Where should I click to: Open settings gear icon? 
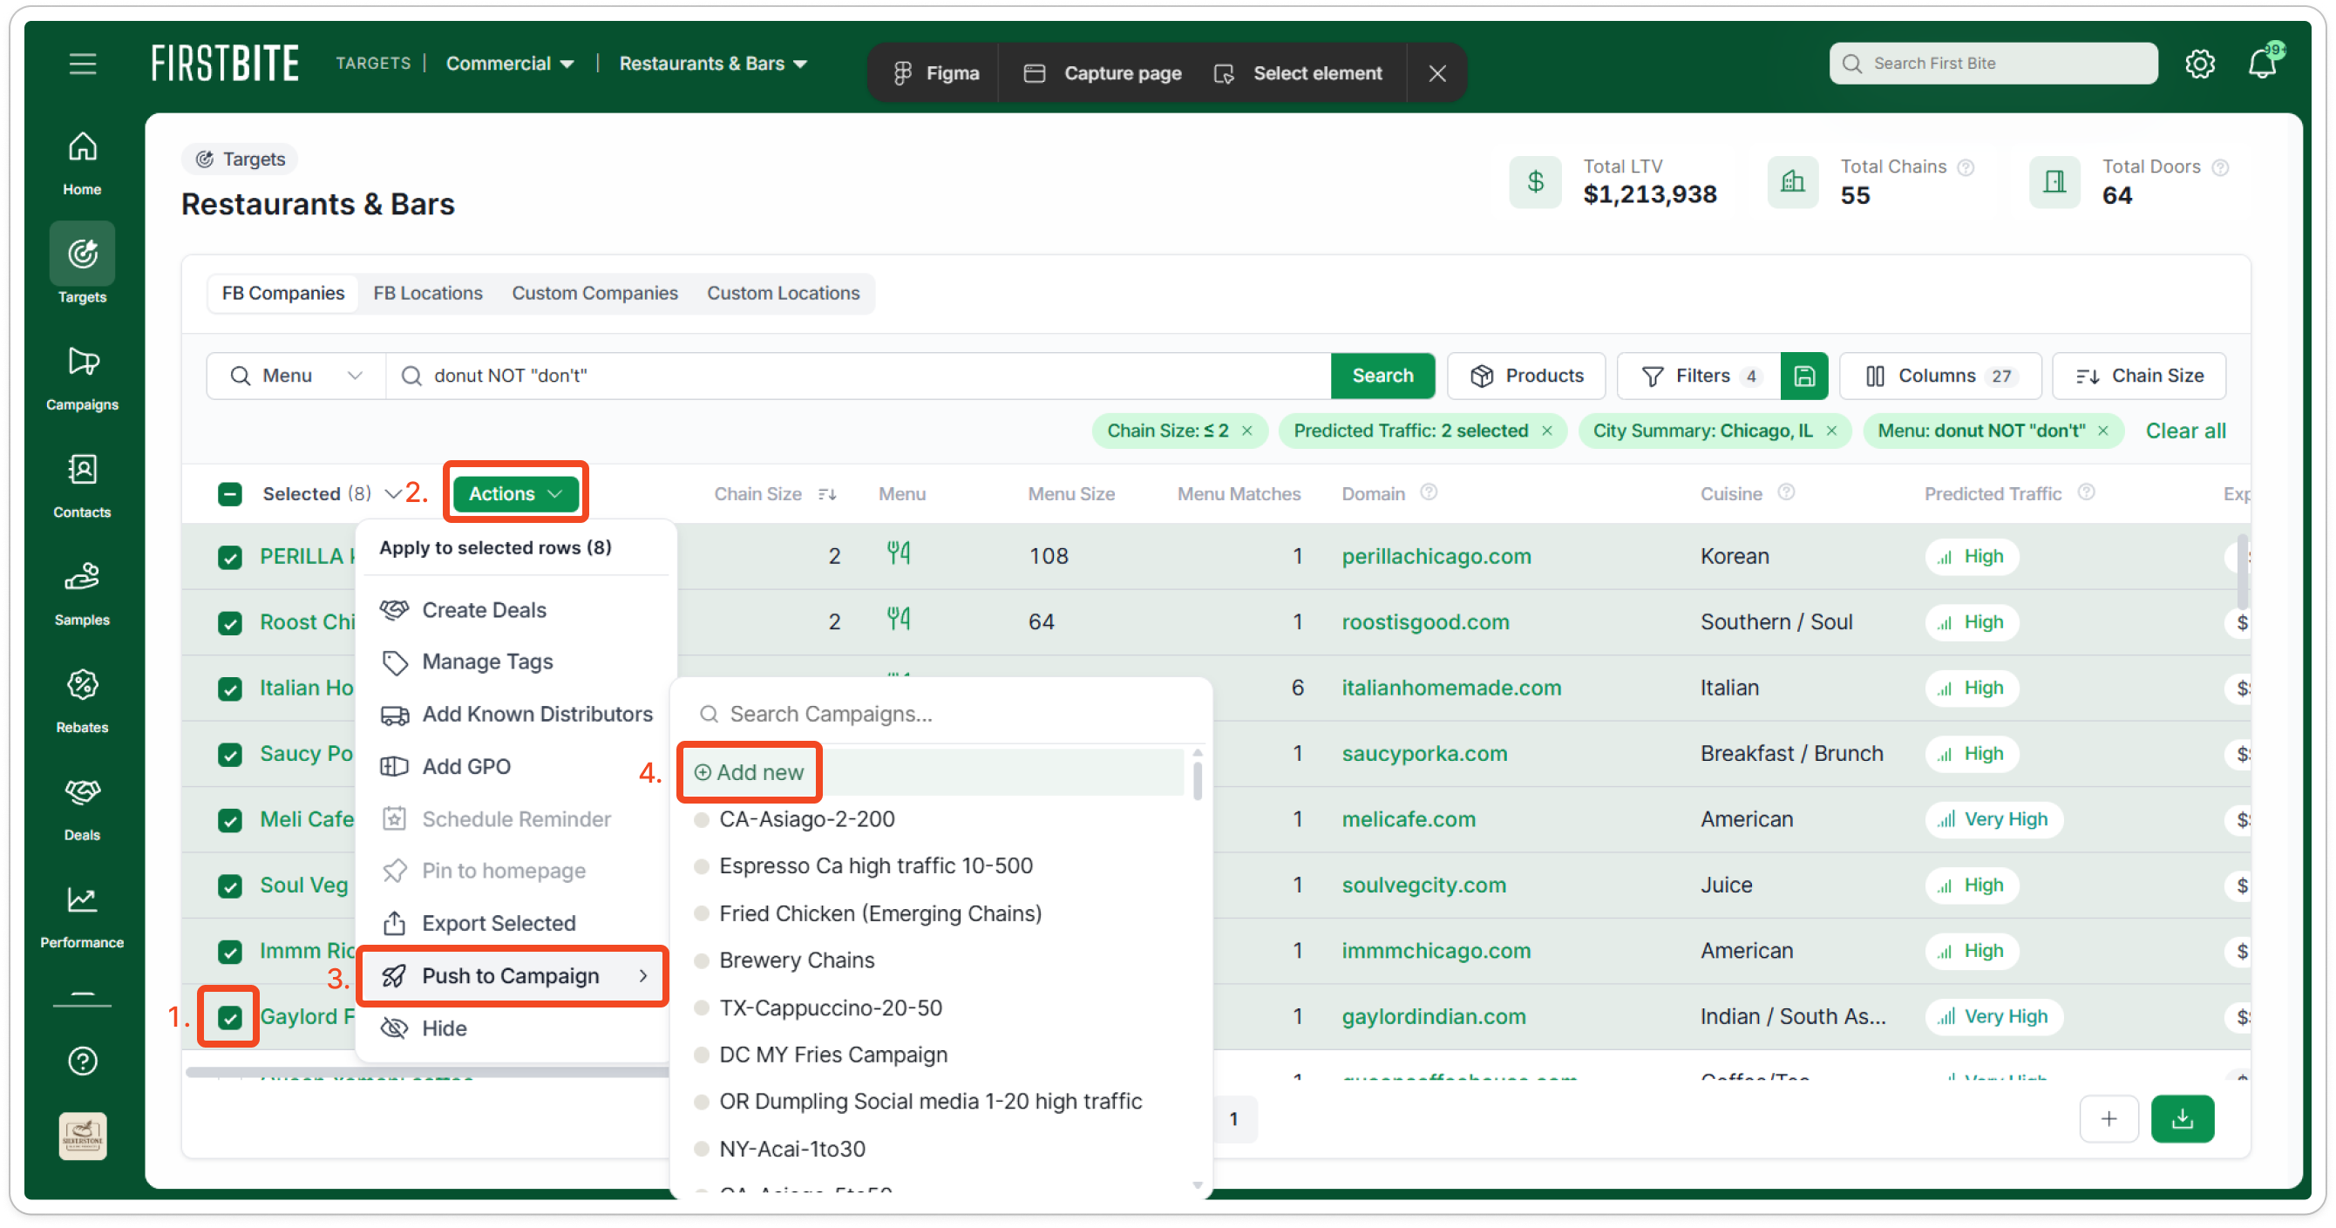[2199, 64]
